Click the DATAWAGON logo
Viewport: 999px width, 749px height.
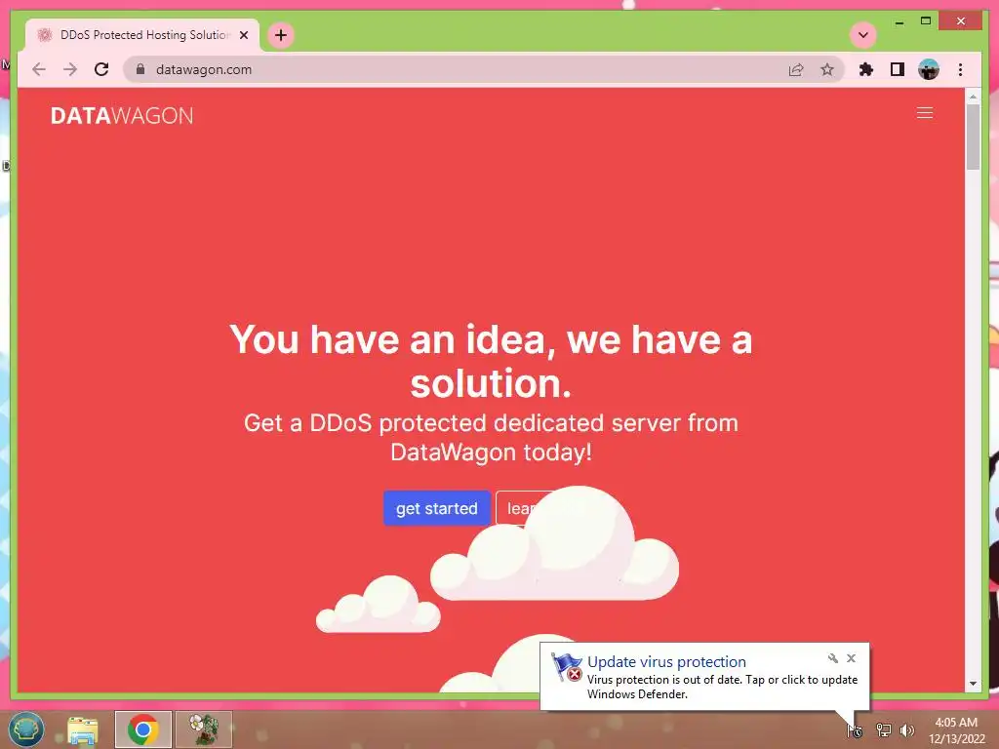click(122, 116)
